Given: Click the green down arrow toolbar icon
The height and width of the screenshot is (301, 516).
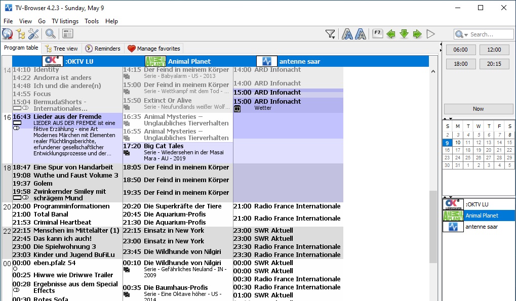Looking at the screenshot, I should [x=404, y=34].
